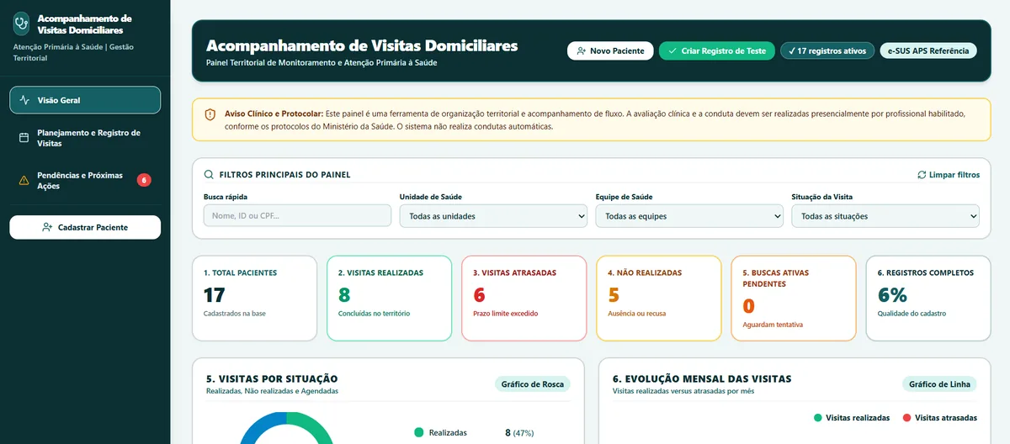Click the stethoscope logo icon in sidebar
Screen dimensions: 1010x444
click(21, 23)
